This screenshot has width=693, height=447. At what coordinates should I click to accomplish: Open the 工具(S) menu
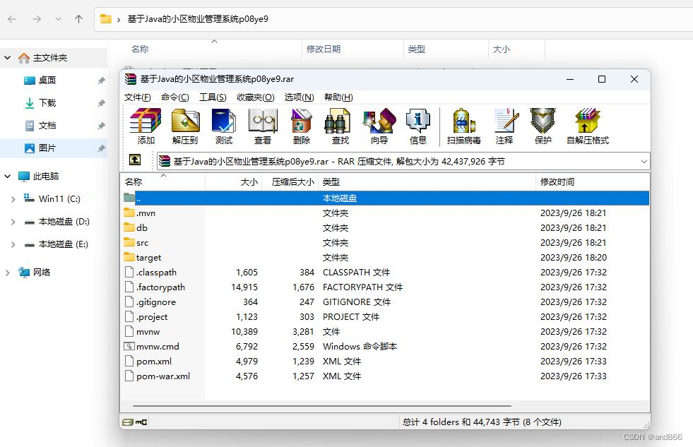point(213,97)
